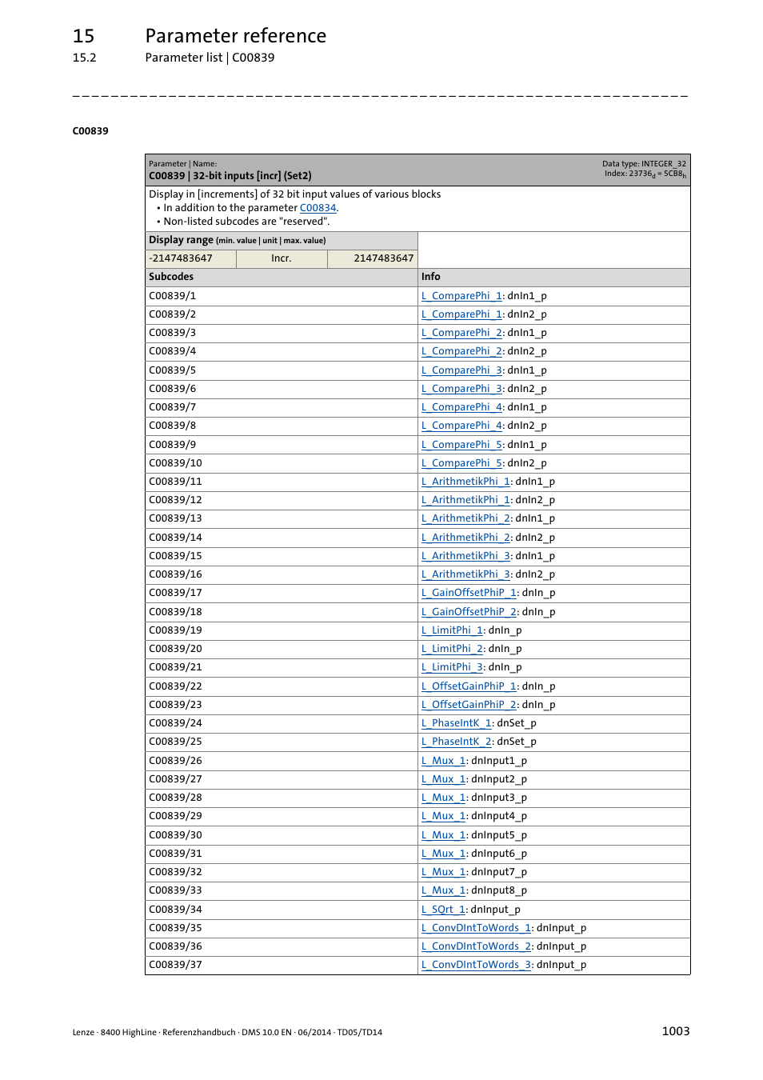This screenshot has width=763, height=1080.
Task: Open L_ComparePhi_5 link in row C00839/10
Action: click(x=461, y=463)
